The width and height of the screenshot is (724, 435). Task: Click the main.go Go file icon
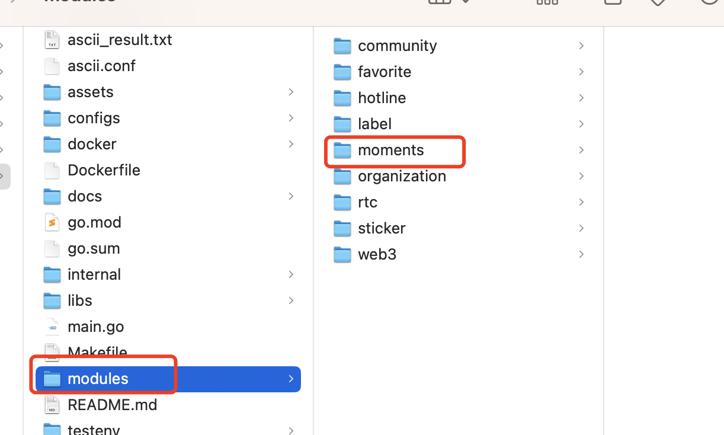coord(52,327)
